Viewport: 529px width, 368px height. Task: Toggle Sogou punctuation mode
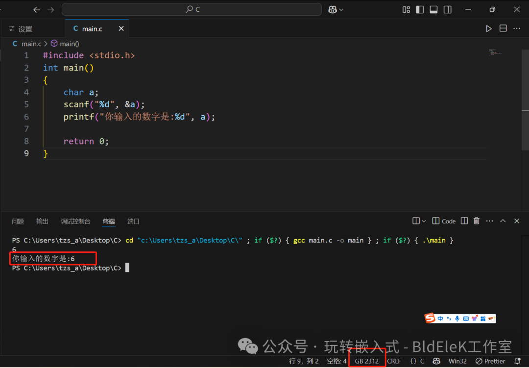pyautogui.click(x=449, y=319)
